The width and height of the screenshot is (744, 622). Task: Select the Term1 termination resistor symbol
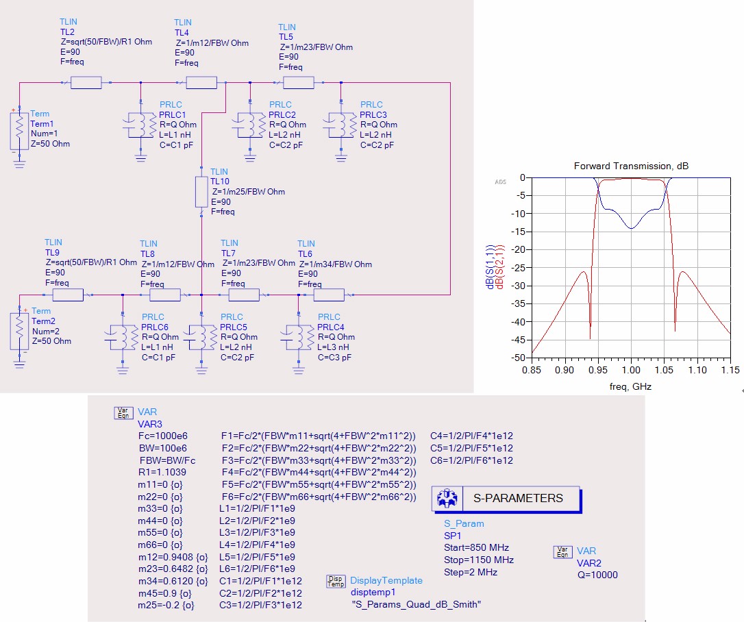point(16,130)
